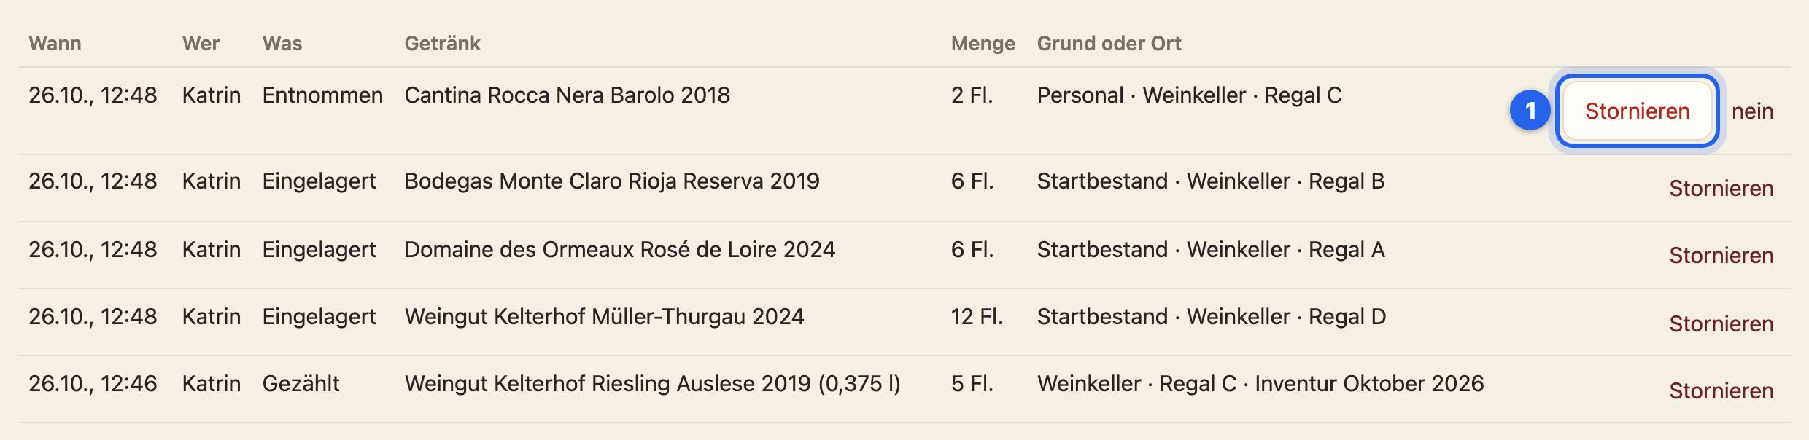Click the 'Getränk' column header

[443, 44]
